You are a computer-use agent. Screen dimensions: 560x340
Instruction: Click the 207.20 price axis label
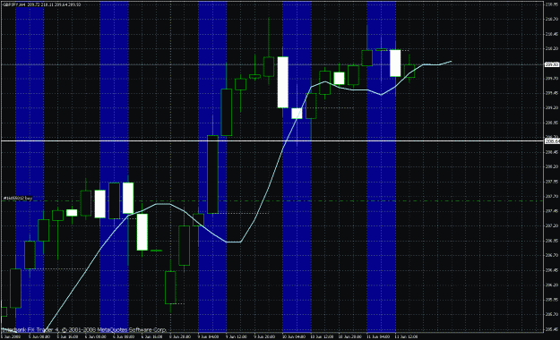[552, 225]
